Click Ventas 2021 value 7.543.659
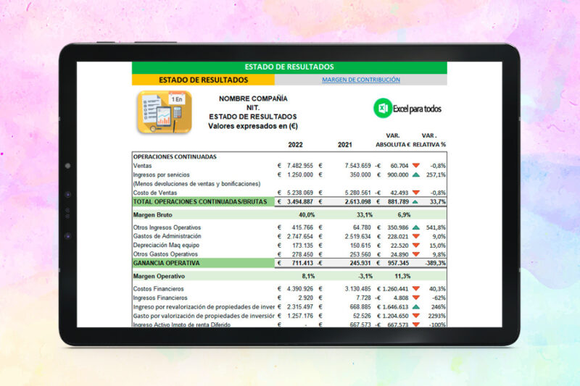 point(357,166)
